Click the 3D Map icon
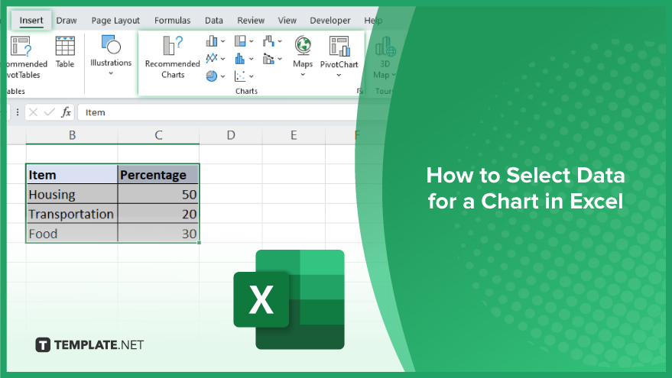The height and width of the screenshot is (378, 672). click(x=385, y=47)
